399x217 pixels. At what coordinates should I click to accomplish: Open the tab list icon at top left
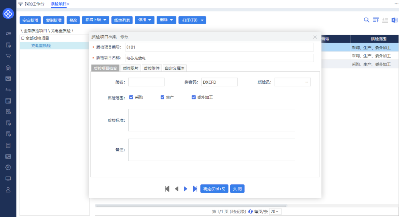[20, 4]
